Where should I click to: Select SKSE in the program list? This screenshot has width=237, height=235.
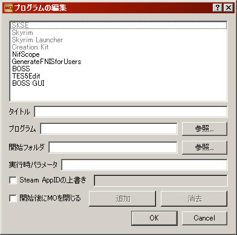[118, 25]
